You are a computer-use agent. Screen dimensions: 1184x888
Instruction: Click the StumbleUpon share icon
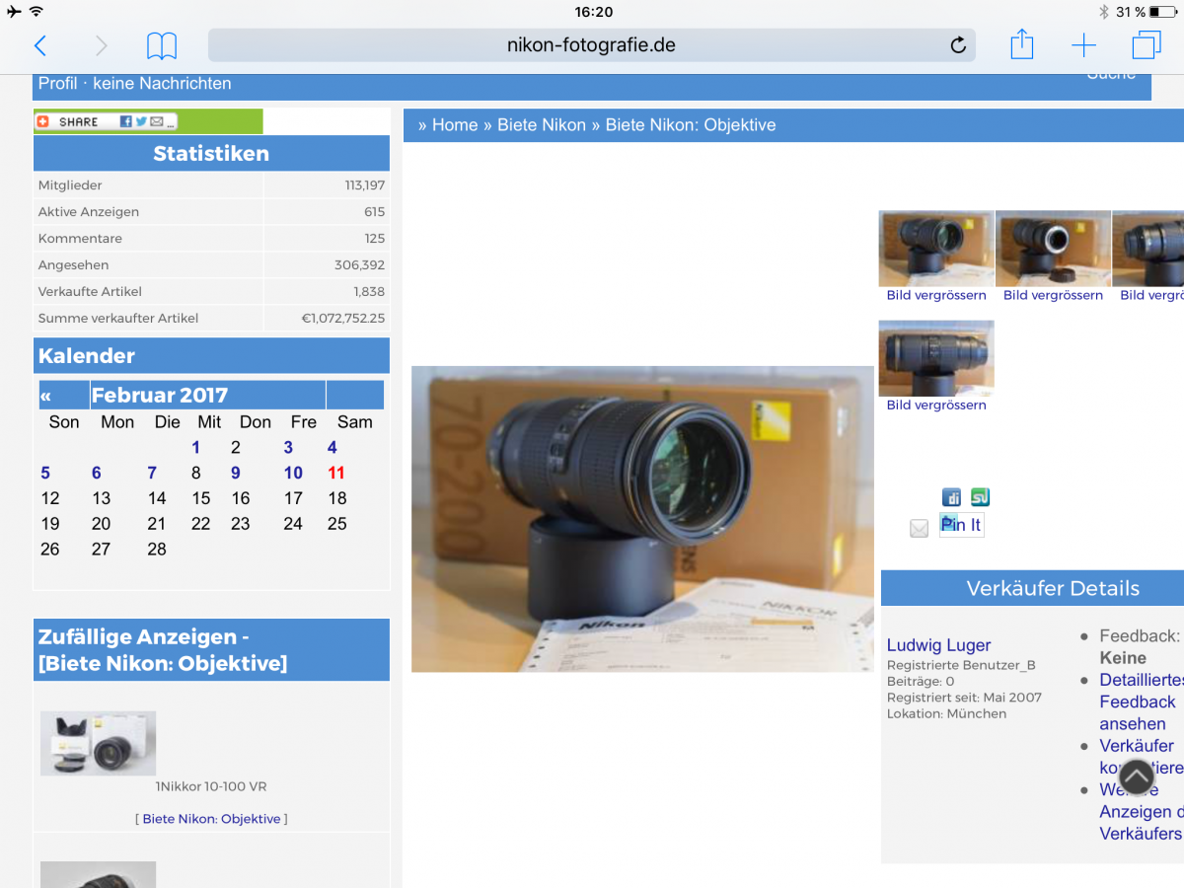[x=980, y=497]
